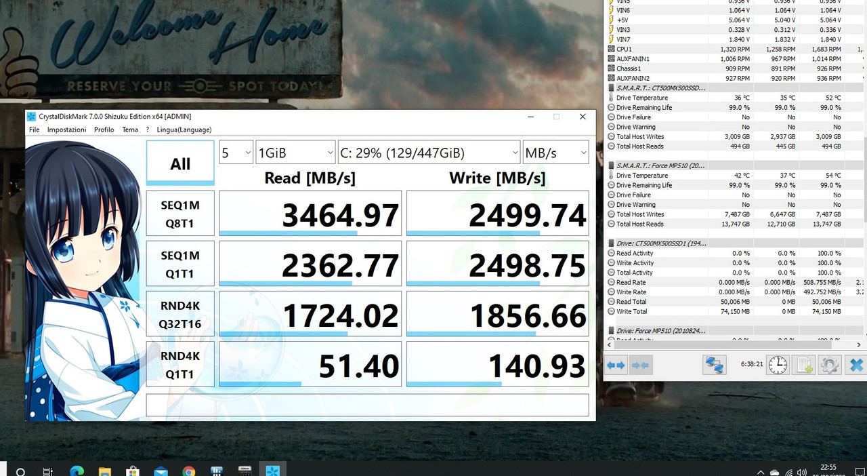The width and height of the screenshot is (867, 476).
Task: Click the HWiNFO expand columns arrows icon
Action: click(x=616, y=365)
